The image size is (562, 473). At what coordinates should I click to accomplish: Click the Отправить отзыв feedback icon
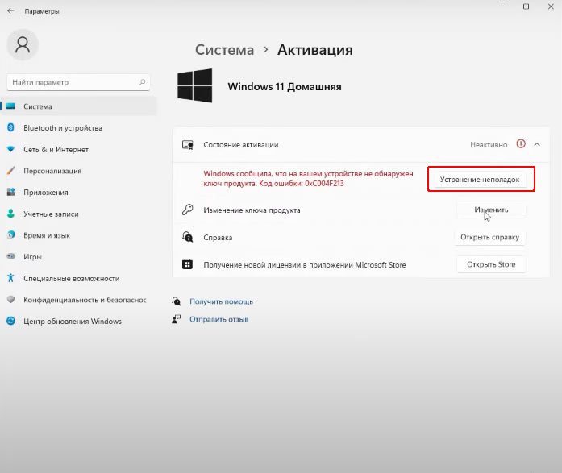[x=177, y=318]
